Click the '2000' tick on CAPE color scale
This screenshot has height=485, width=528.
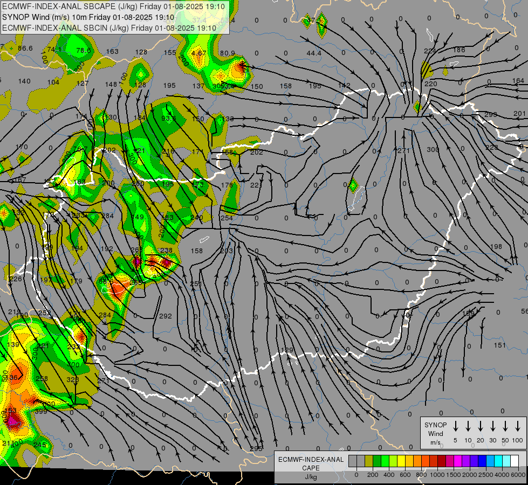469,475
